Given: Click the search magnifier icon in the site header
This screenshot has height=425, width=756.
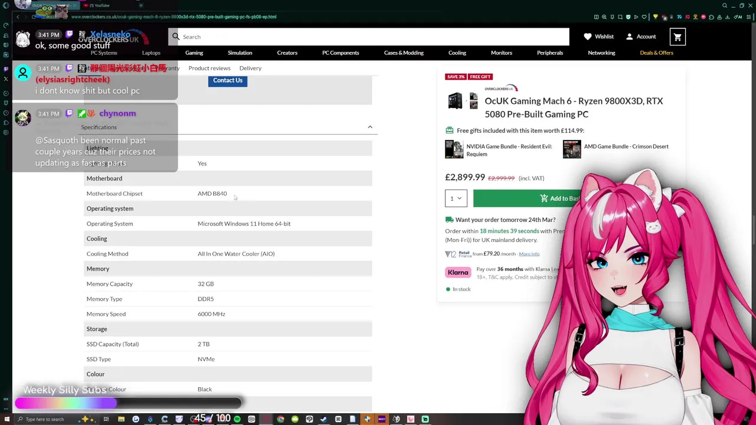Looking at the screenshot, I should pyautogui.click(x=176, y=37).
